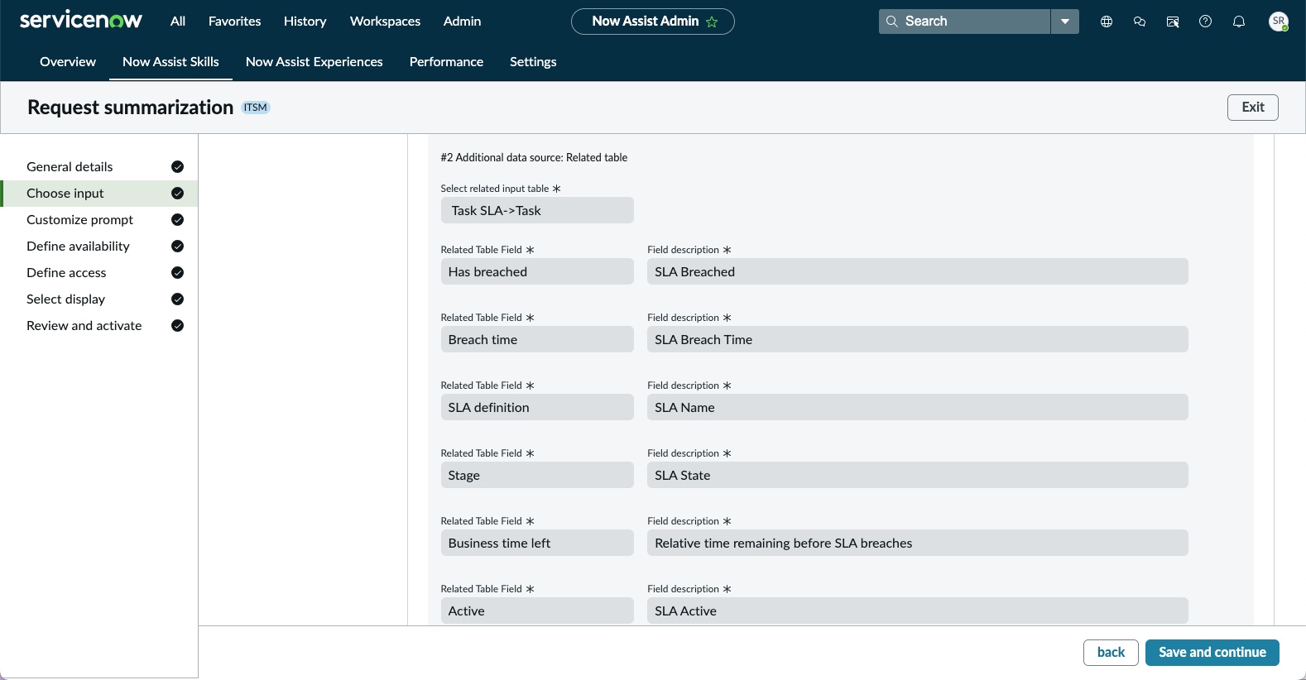Click the ServiceNow logo
Viewport: 1306px width, 680px height.
pos(81,20)
